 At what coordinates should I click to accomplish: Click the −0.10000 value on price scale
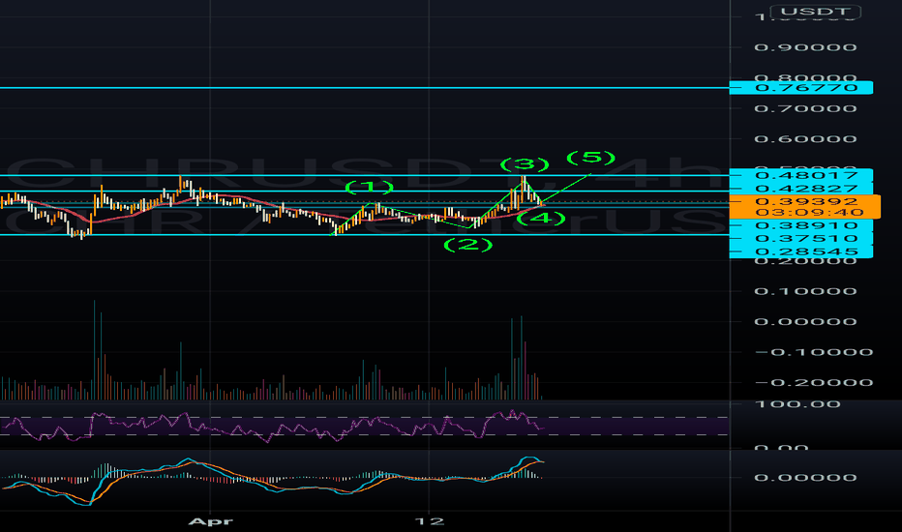point(813,352)
